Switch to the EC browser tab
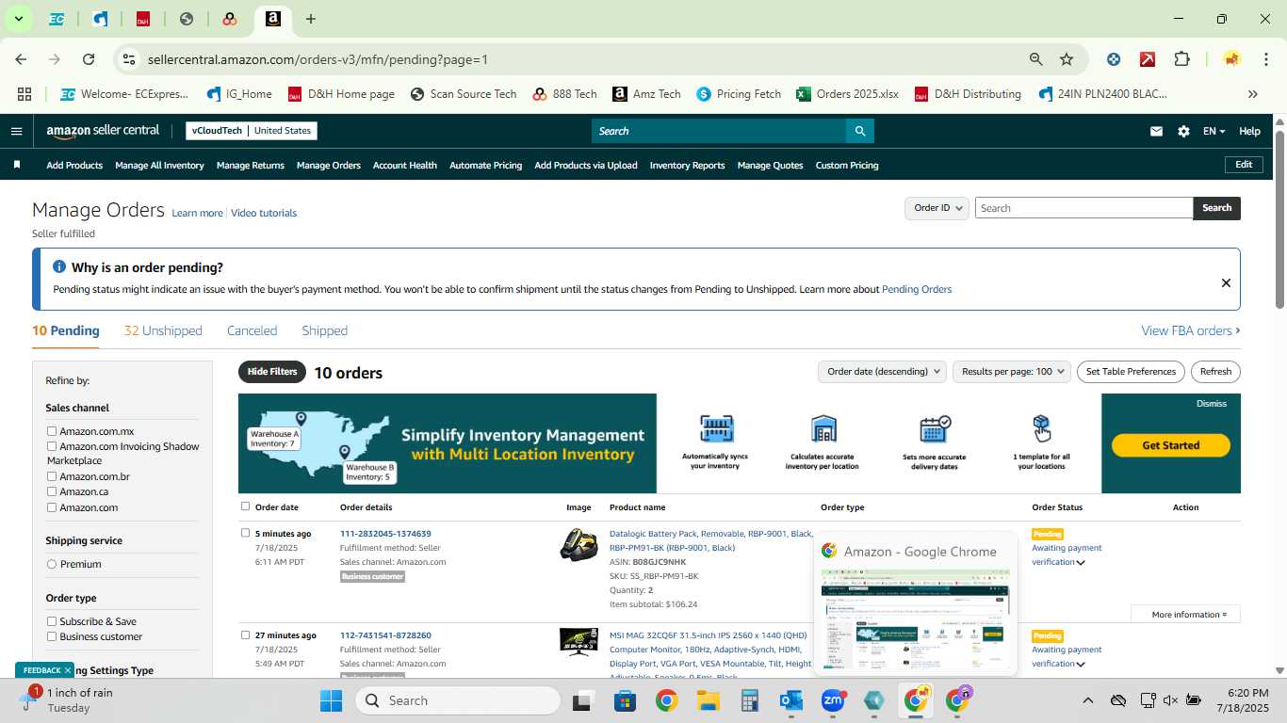The image size is (1287, 723). pyautogui.click(x=57, y=19)
